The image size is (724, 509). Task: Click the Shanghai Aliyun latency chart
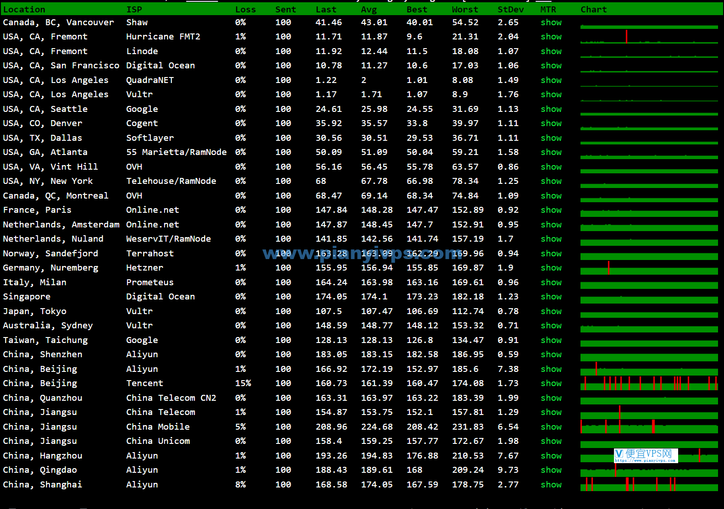tap(649, 485)
